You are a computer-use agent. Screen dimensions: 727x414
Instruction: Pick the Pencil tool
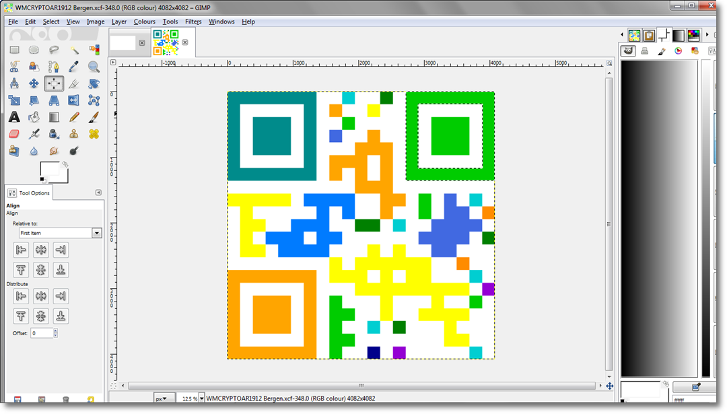74,117
